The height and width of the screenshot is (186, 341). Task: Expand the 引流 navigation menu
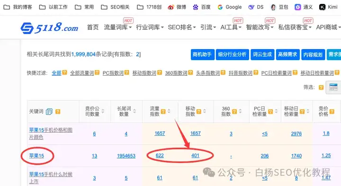tap(208, 27)
